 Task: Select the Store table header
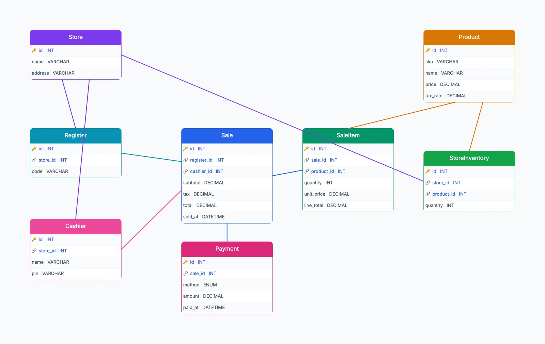76,37
